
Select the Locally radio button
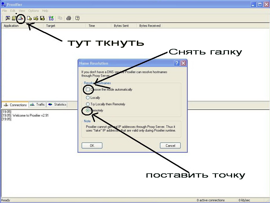click(x=88, y=97)
